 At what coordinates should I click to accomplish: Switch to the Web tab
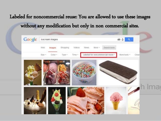[43, 47]
